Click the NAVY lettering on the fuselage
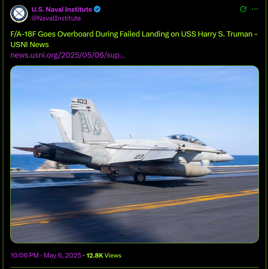The image size is (268, 269). tap(98, 153)
